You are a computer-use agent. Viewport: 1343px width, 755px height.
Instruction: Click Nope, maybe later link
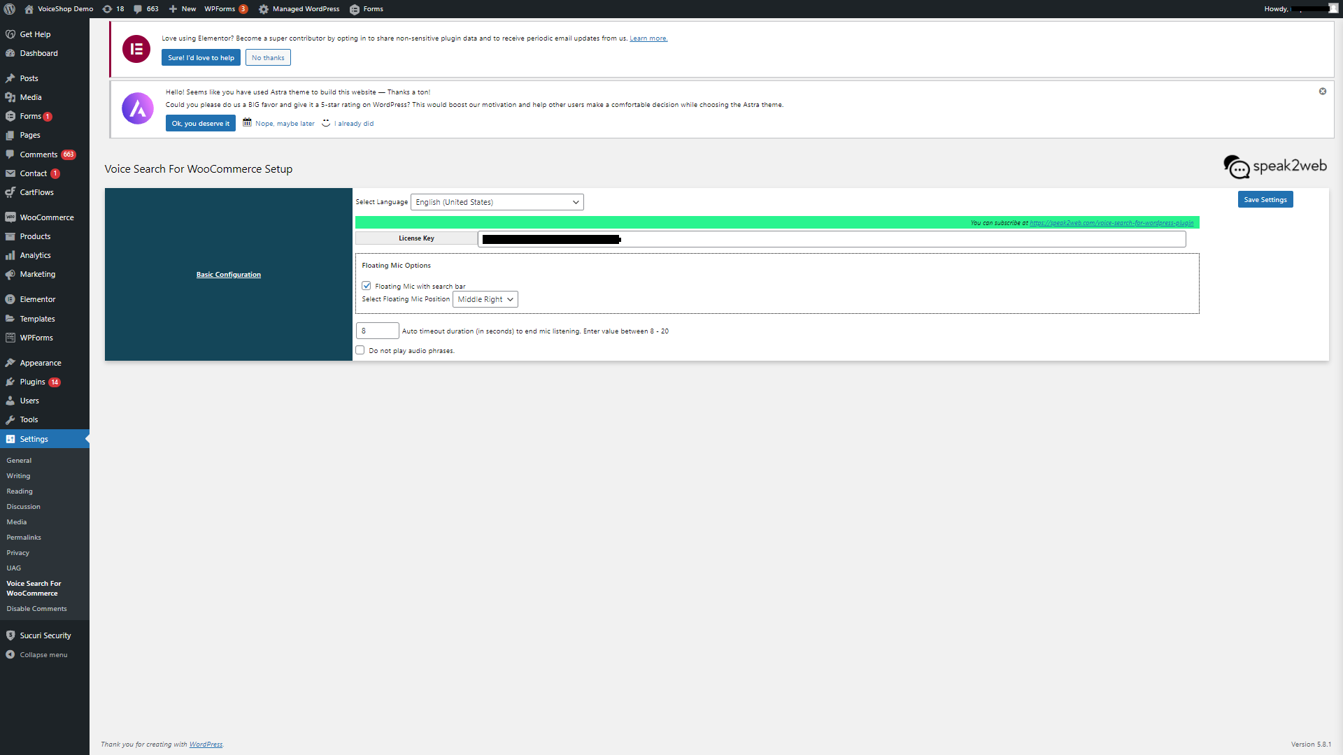[x=285, y=124]
